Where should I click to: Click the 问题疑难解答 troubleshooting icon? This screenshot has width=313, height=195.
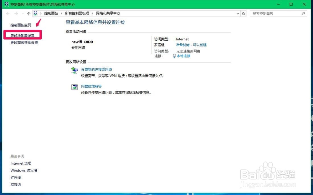pos(74,87)
